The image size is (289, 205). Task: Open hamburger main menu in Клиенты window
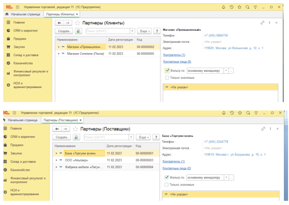[18, 7]
